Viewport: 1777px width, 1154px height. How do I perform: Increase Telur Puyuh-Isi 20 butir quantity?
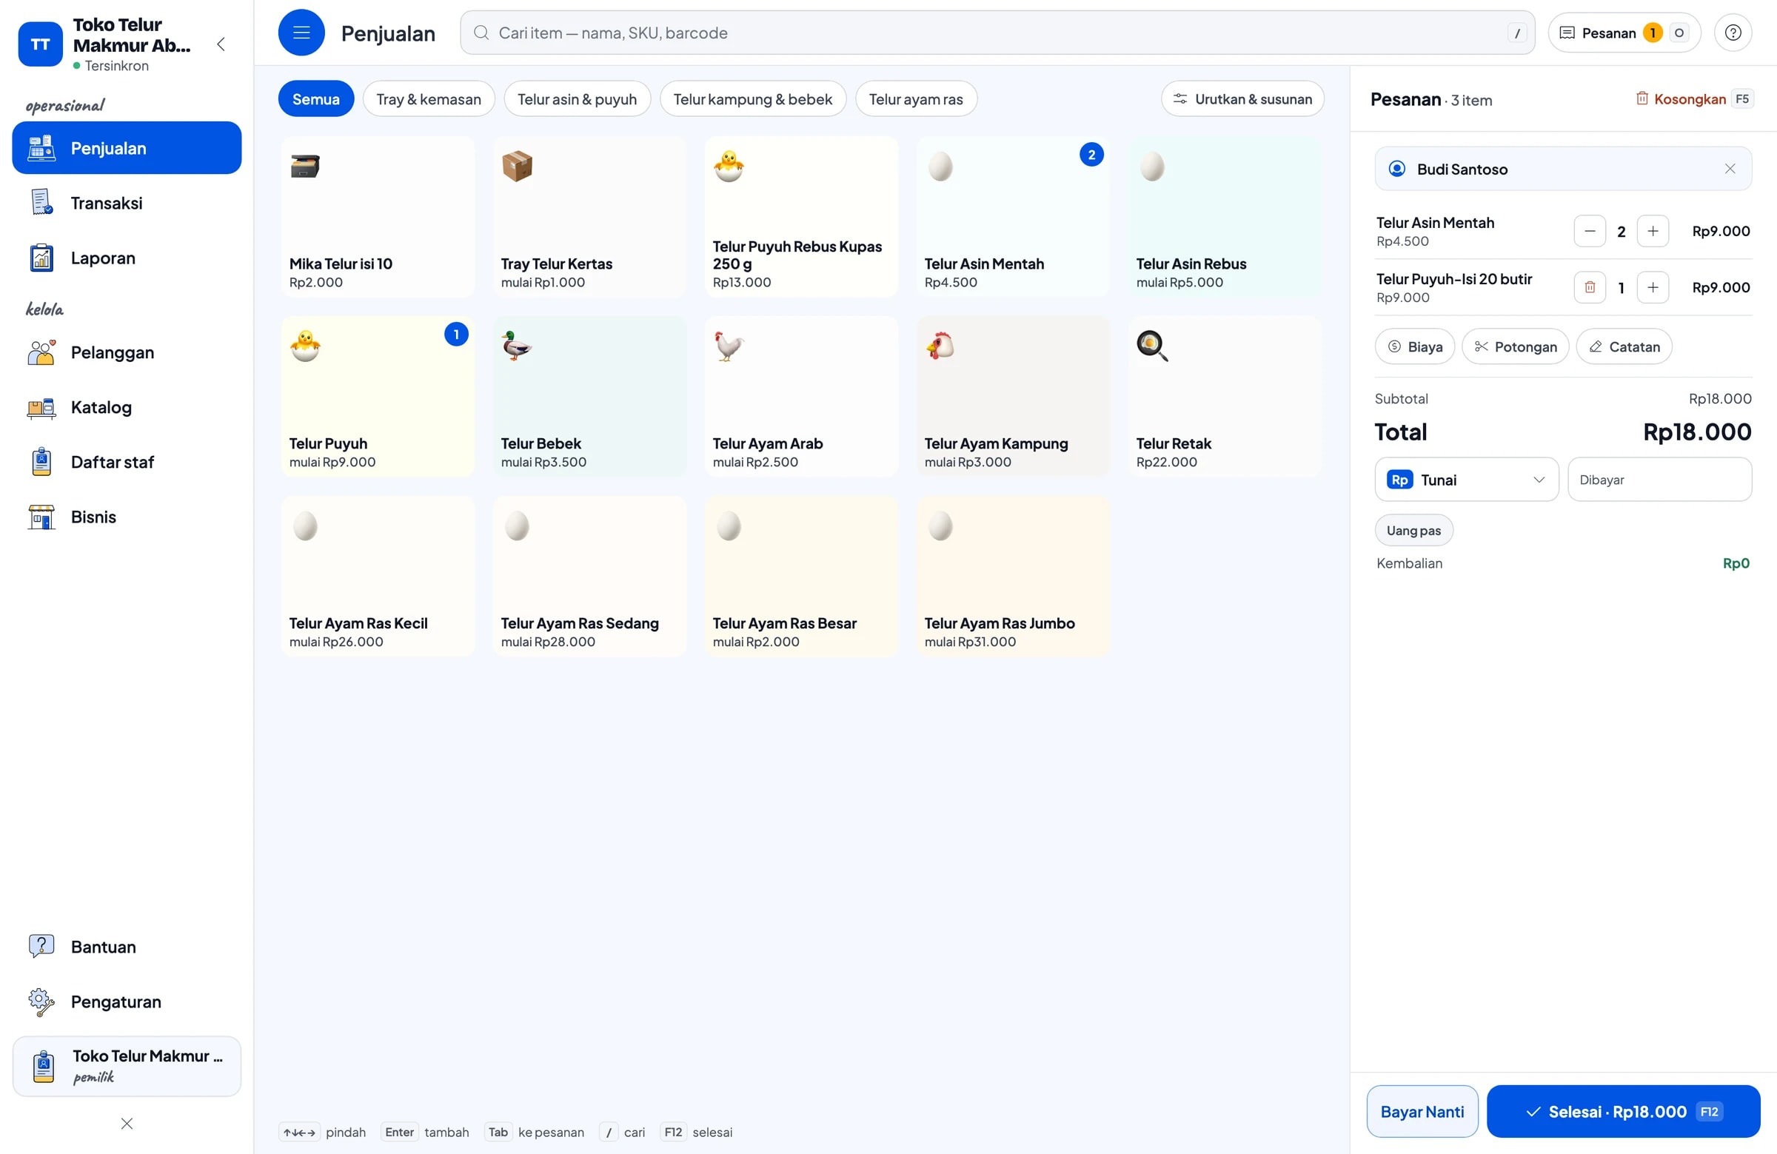1653,287
